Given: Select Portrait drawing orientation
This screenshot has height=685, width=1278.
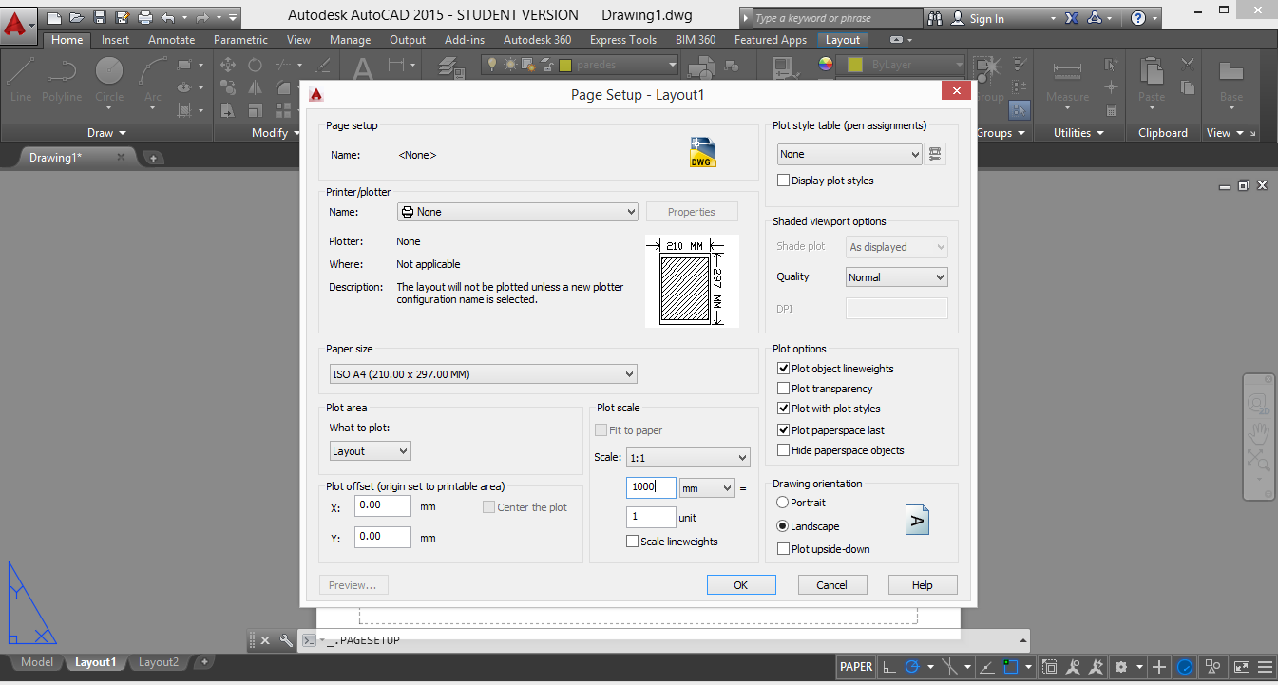Looking at the screenshot, I should 783,503.
